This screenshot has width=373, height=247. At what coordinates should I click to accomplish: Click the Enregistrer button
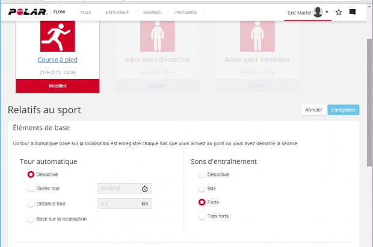tap(344, 110)
